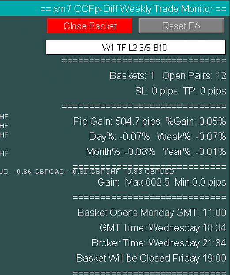Click Basket Opens Monday GMT: 11:00
Image resolution: width=230 pixels, height=275 pixels.
point(152,213)
